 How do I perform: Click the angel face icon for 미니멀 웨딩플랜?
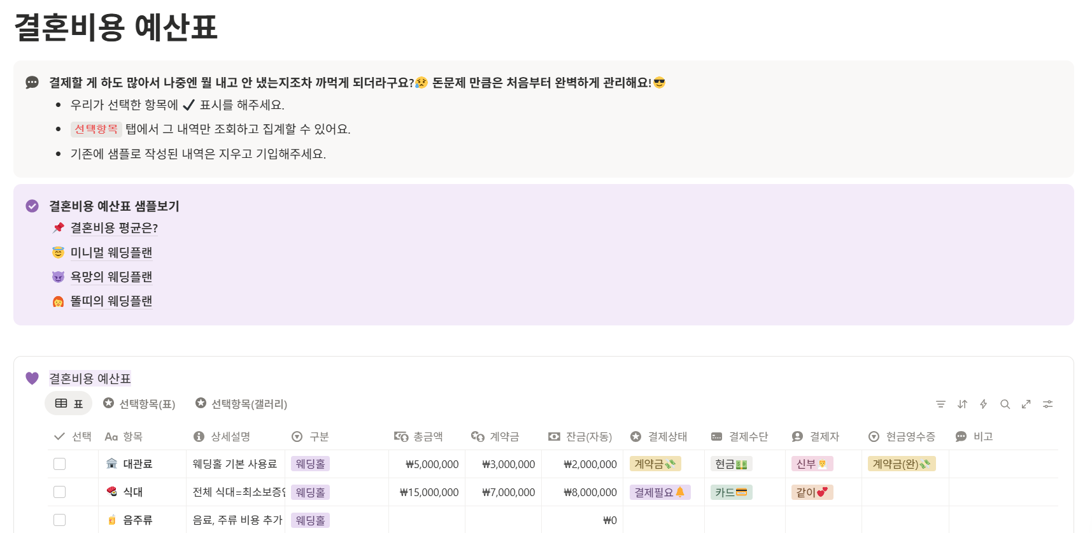(58, 252)
